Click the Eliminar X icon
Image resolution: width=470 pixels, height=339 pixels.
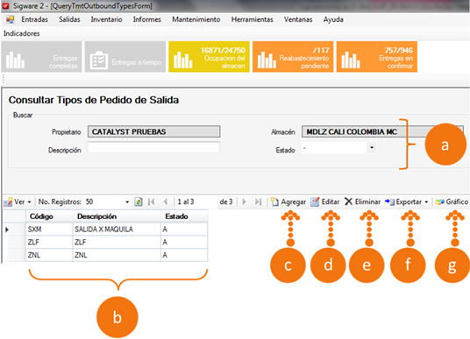pyautogui.click(x=348, y=201)
